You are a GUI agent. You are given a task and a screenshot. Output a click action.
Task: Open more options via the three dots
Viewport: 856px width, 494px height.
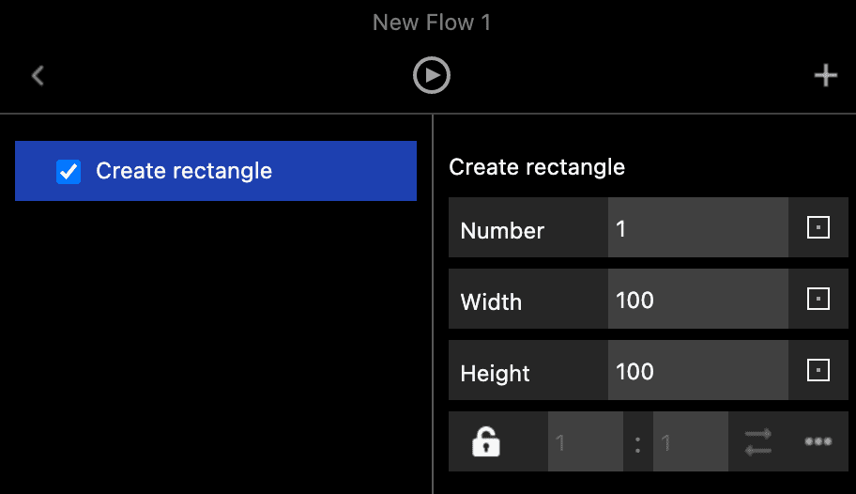818,441
